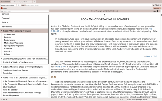This screenshot has width=162, height=101.
Task: Click the Page 5 reference field
Action: click(5, 8)
